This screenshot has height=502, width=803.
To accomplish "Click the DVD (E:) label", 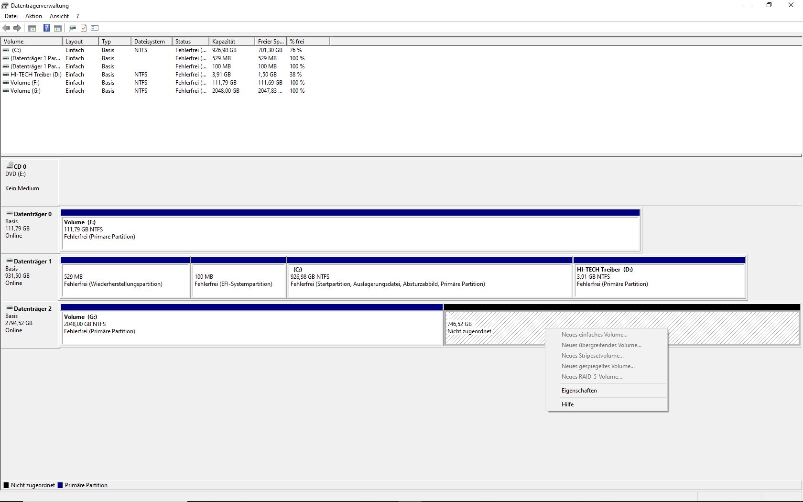I will [x=15, y=174].
